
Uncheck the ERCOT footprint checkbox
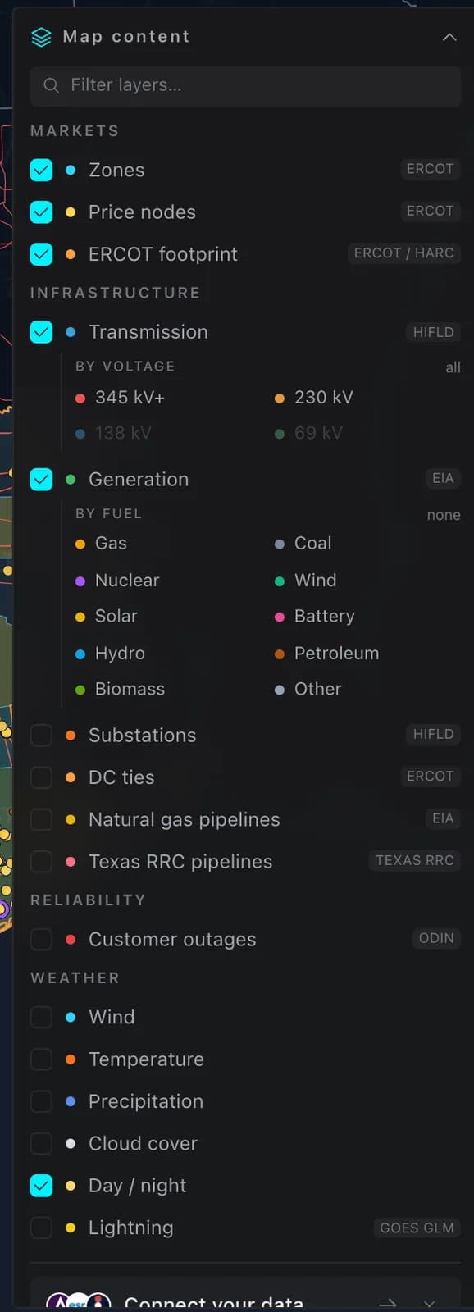pyautogui.click(x=41, y=254)
